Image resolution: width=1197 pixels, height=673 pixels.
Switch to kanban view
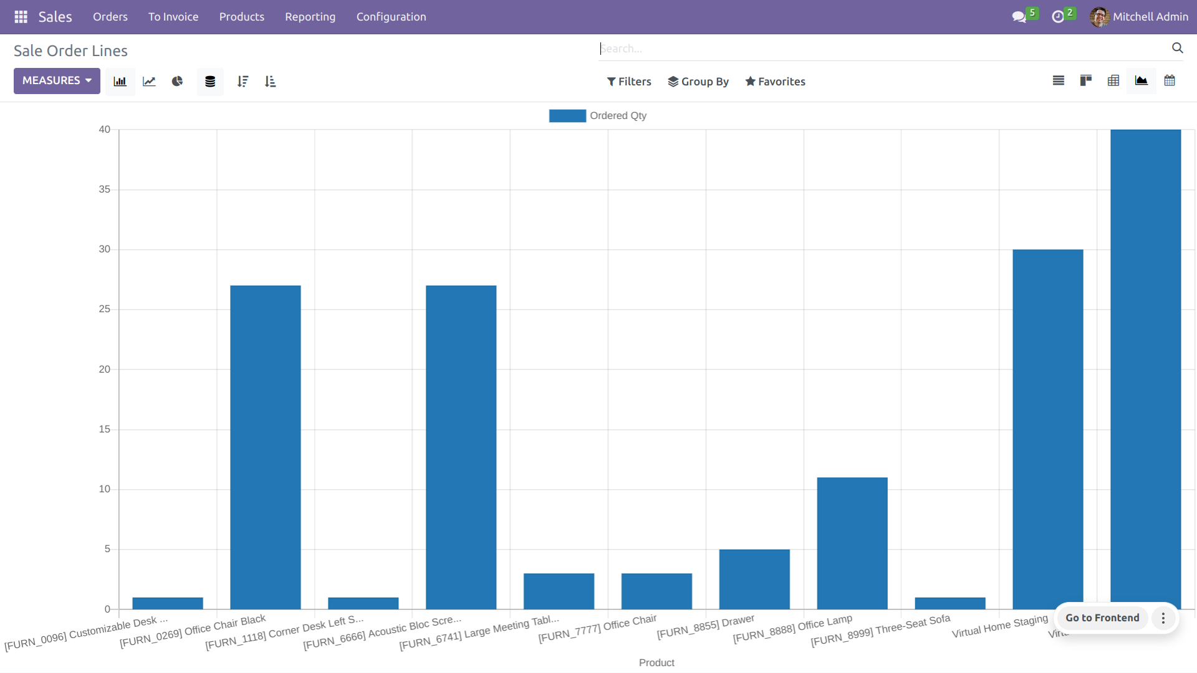(1085, 80)
